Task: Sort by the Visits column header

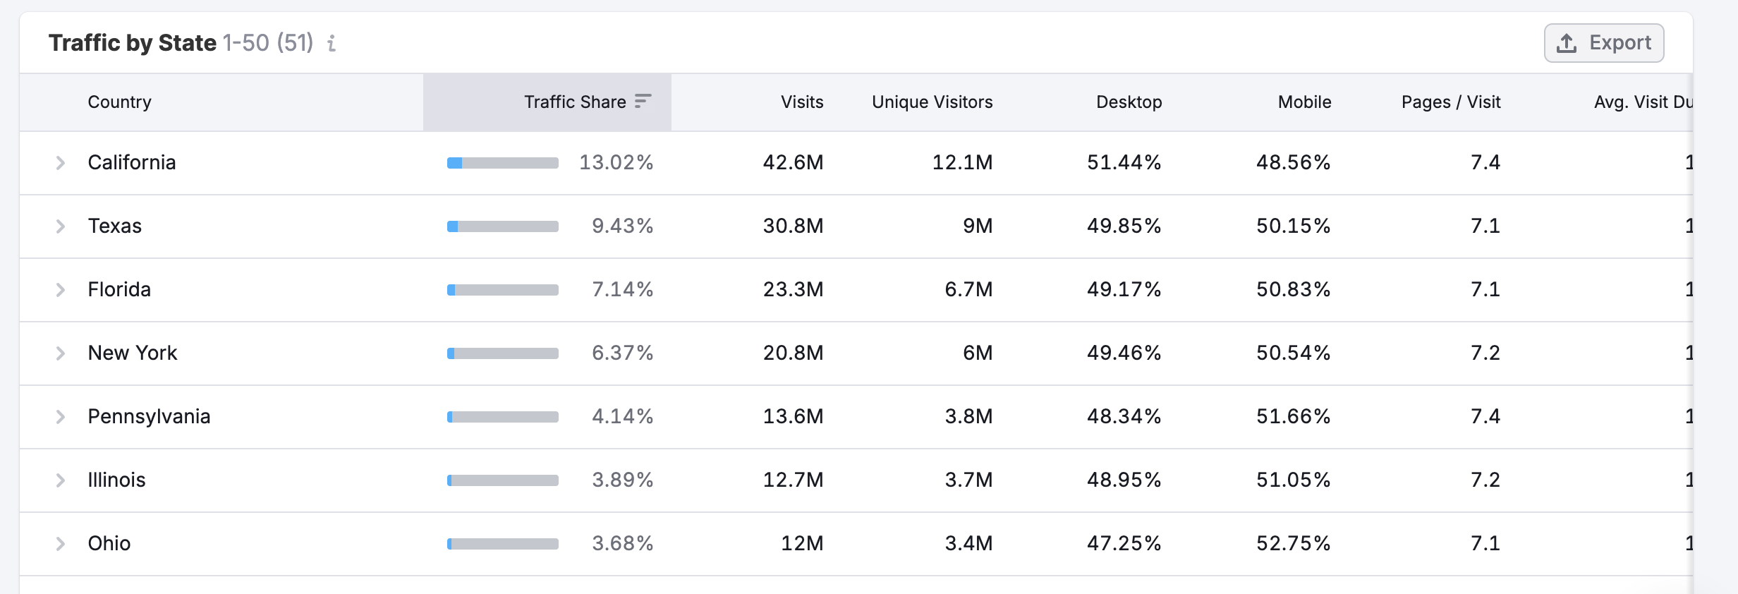Action: point(802,102)
